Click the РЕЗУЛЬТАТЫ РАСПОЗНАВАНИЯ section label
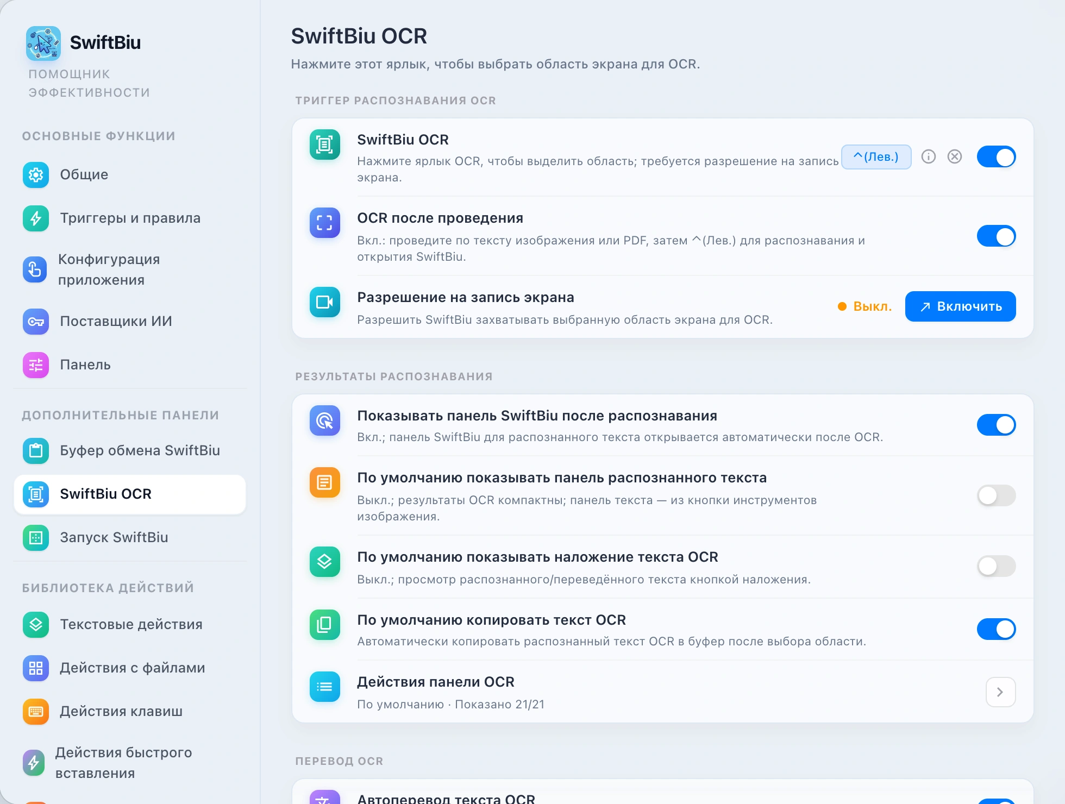The height and width of the screenshot is (804, 1065). (394, 376)
